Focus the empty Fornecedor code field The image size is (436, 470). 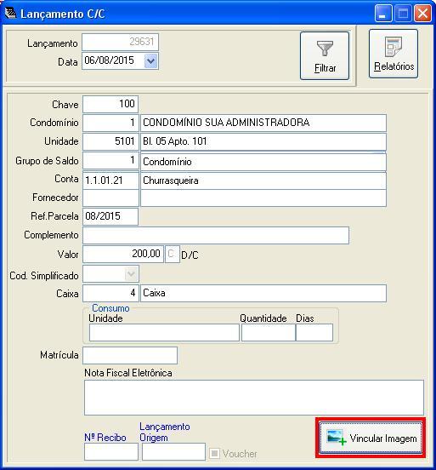(x=110, y=198)
